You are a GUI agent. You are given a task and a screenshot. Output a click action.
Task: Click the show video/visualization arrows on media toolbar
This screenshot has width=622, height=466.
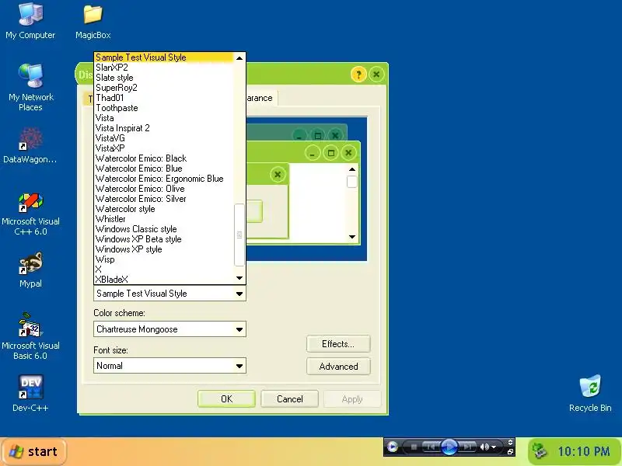point(510,442)
